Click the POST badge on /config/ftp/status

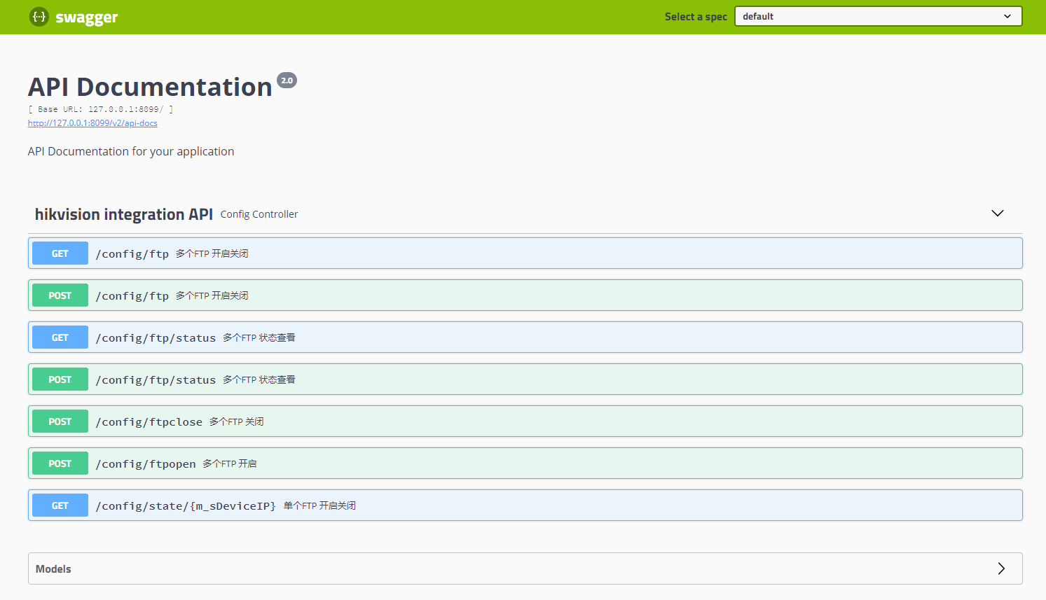[60, 379]
